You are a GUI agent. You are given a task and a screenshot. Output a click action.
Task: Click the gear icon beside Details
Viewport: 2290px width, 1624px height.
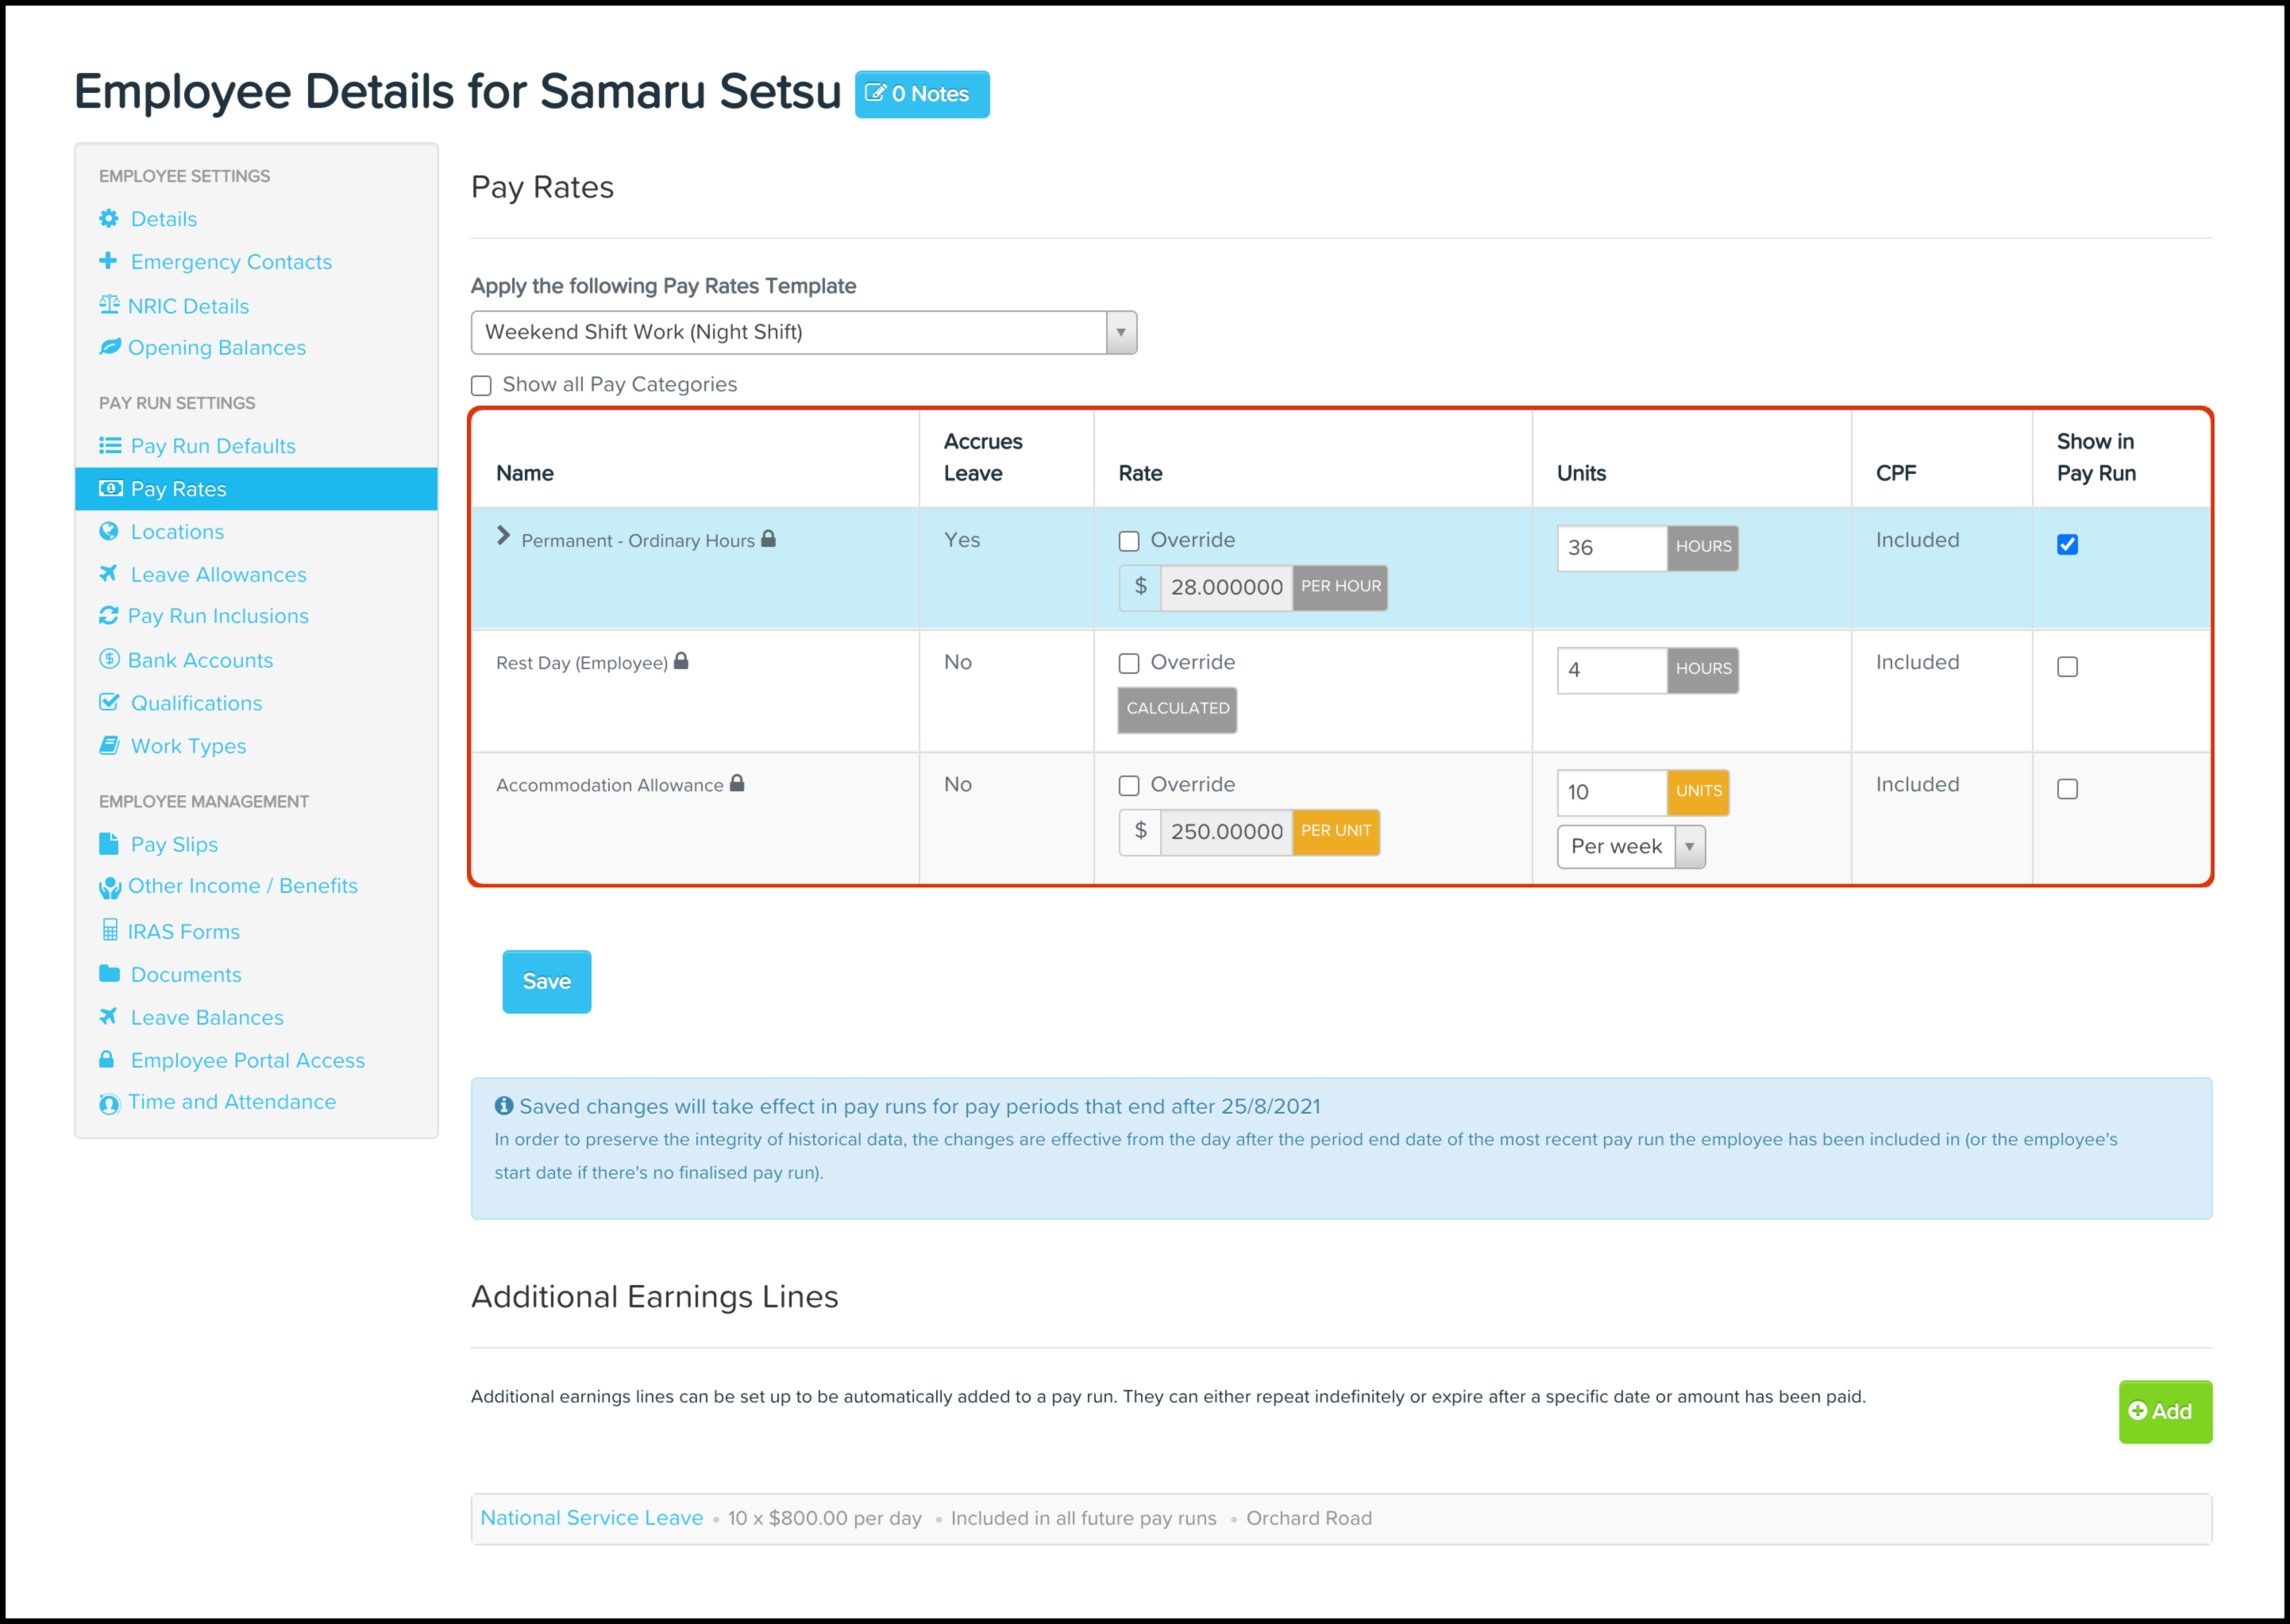109,218
